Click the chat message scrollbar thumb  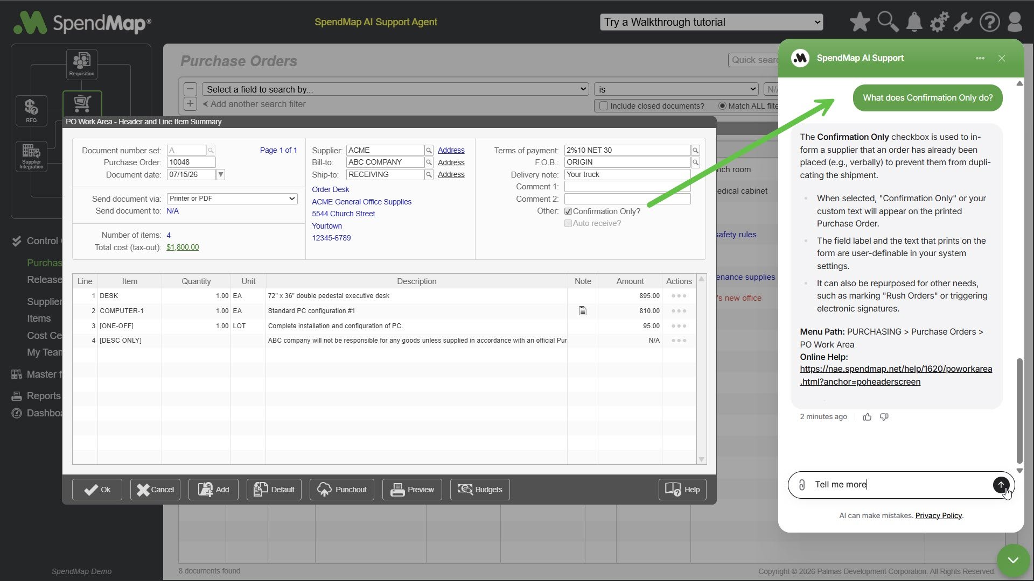[1019, 410]
